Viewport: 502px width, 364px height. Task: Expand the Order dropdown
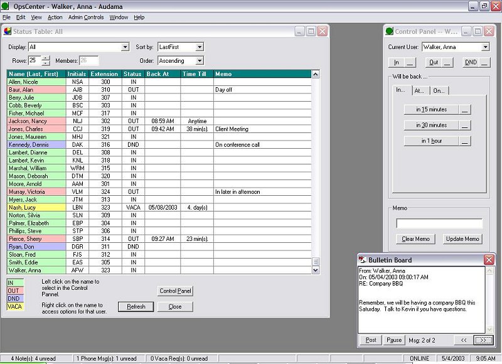(x=200, y=61)
